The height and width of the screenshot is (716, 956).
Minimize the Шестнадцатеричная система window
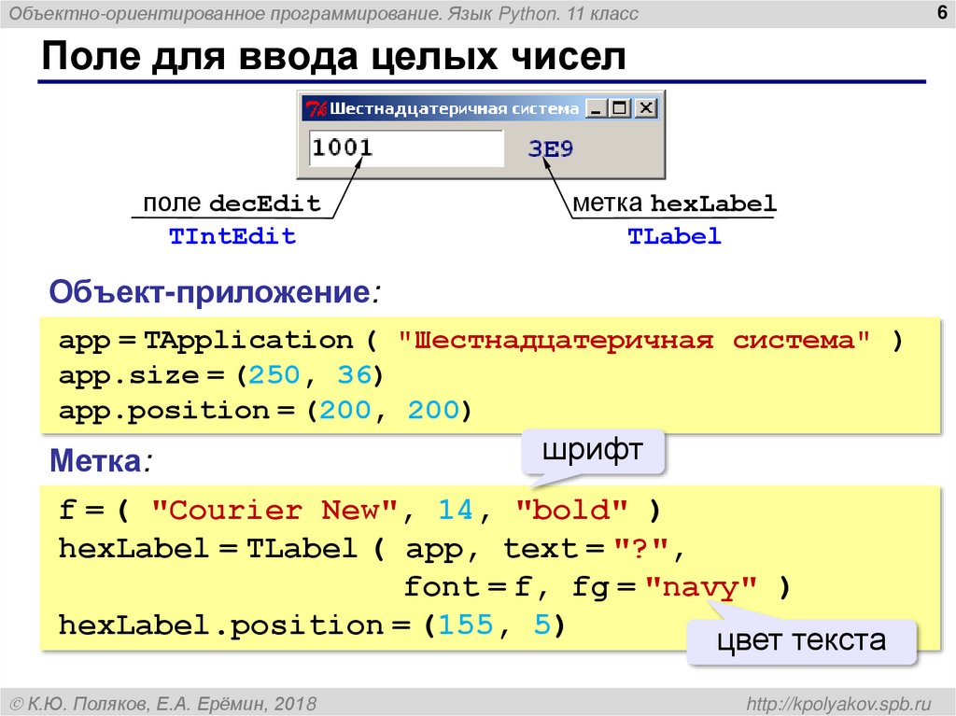coord(596,108)
